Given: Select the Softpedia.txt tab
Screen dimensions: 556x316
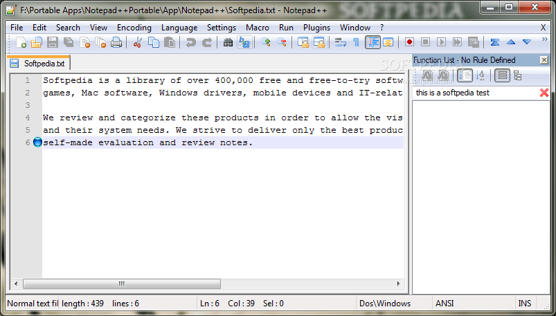Looking at the screenshot, I should pyautogui.click(x=38, y=64).
